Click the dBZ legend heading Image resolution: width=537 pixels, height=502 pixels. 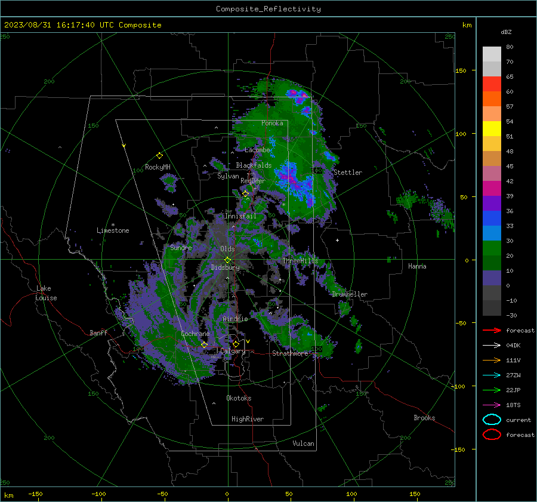pos(506,32)
